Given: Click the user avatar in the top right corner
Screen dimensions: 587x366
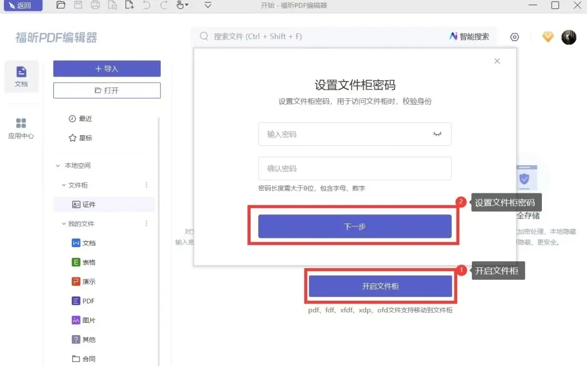Looking at the screenshot, I should [569, 36].
